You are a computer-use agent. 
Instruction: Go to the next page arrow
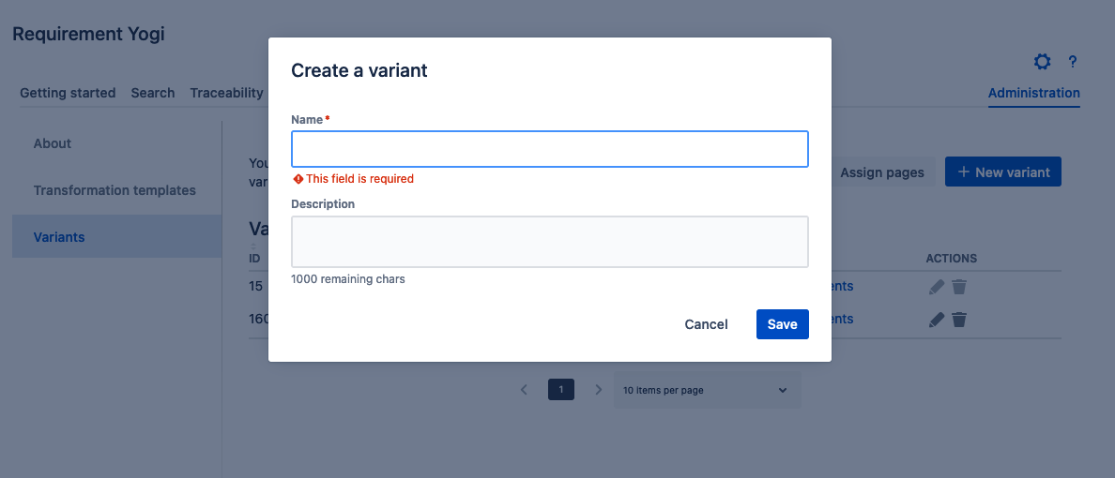point(598,390)
